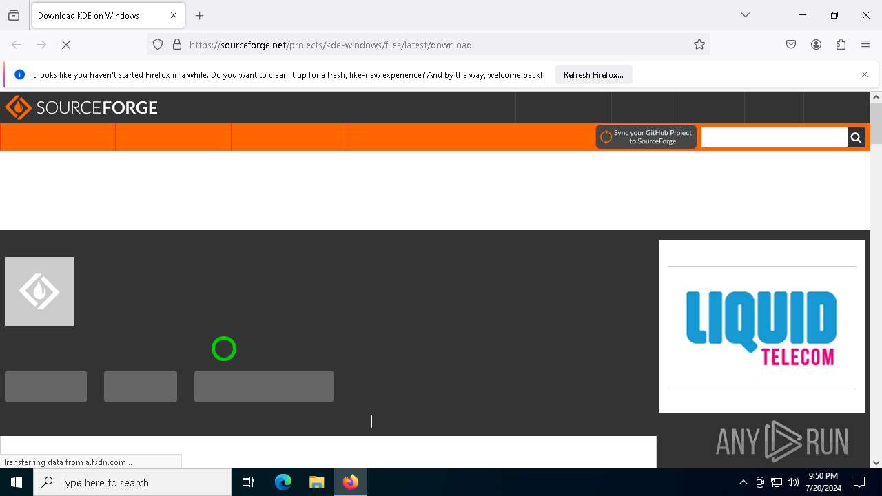Click the Type here to search box
882x496 pixels.
pos(132,482)
